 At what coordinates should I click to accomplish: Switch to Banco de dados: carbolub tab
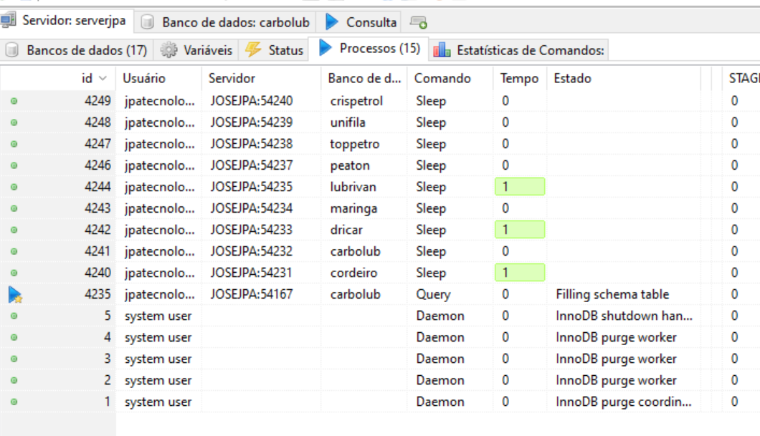[x=225, y=22]
